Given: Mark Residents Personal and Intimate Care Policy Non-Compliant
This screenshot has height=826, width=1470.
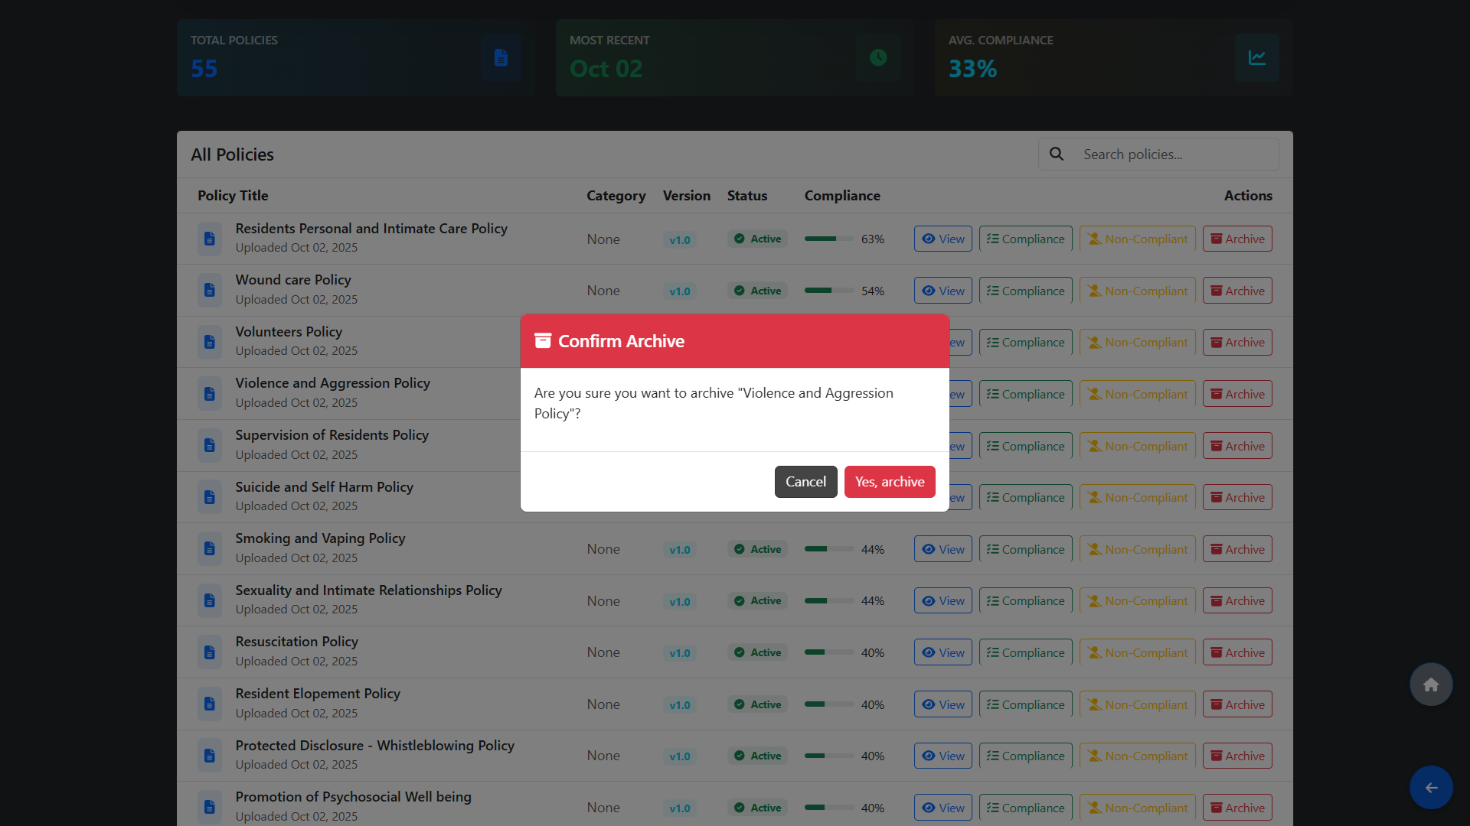Looking at the screenshot, I should click(x=1138, y=239).
